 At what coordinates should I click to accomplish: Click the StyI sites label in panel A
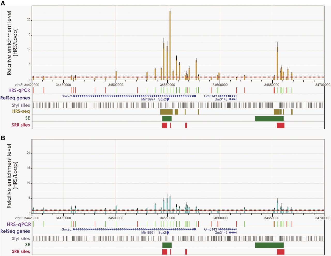(21, 105)
